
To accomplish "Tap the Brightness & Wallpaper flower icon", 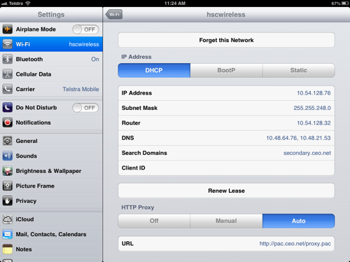I will (8, 171).
